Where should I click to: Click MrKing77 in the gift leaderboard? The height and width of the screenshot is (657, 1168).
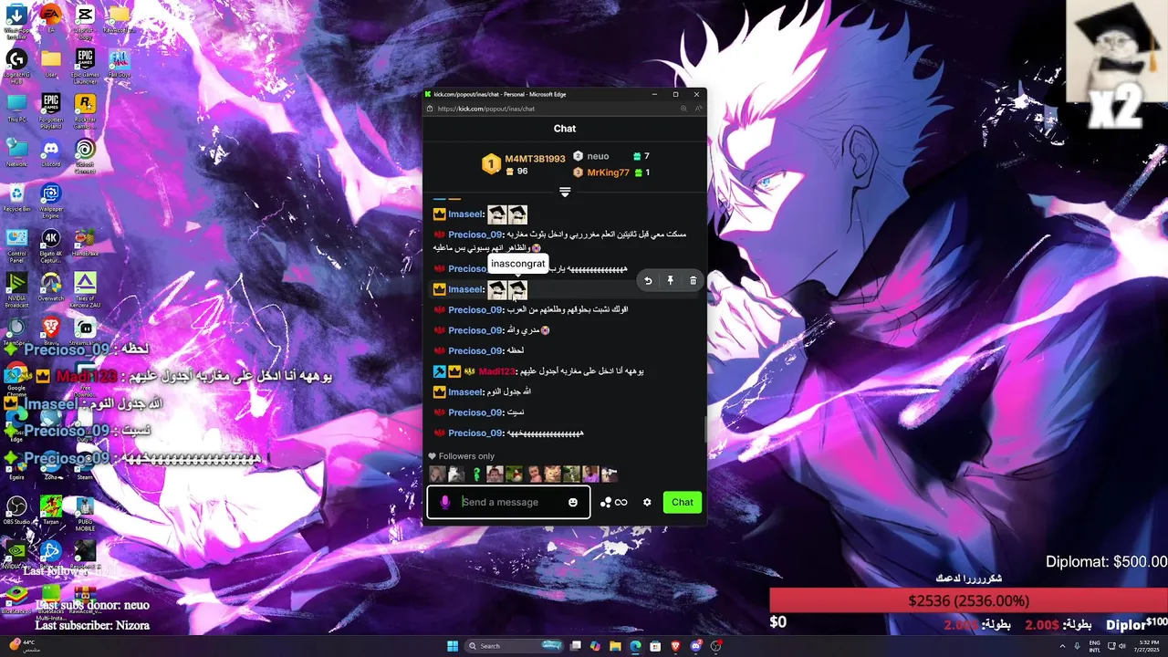[608, 172]
